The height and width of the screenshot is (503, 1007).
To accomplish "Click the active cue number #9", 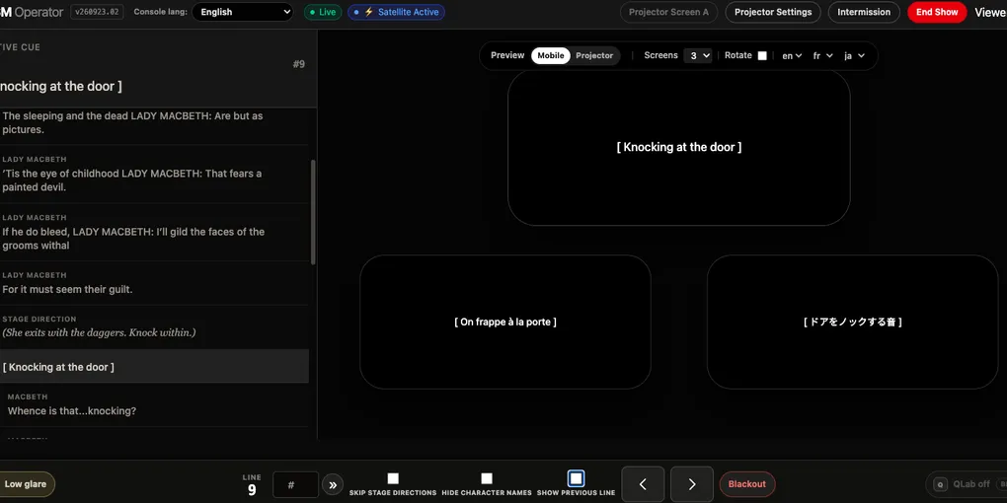I will (x=298, y=64).
